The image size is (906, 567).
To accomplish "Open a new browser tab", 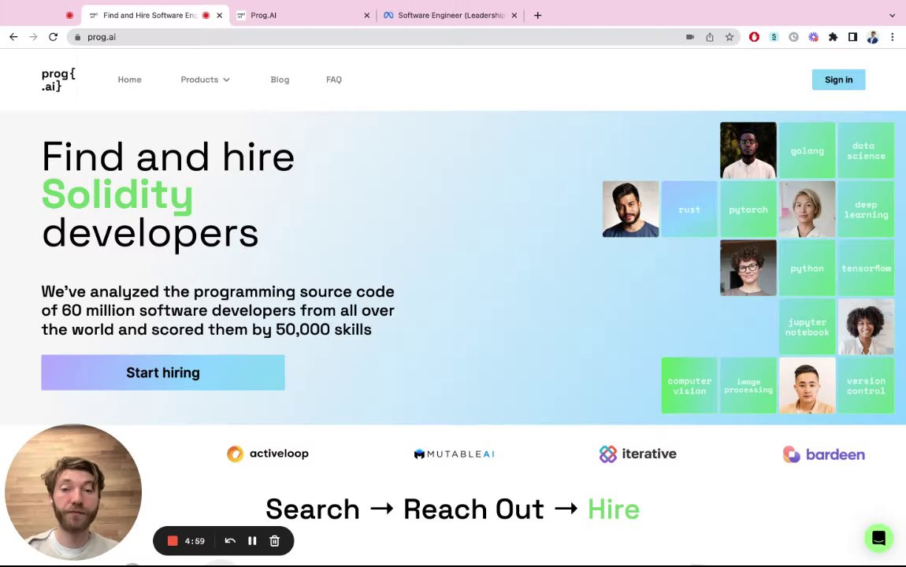I will point(537,16).
